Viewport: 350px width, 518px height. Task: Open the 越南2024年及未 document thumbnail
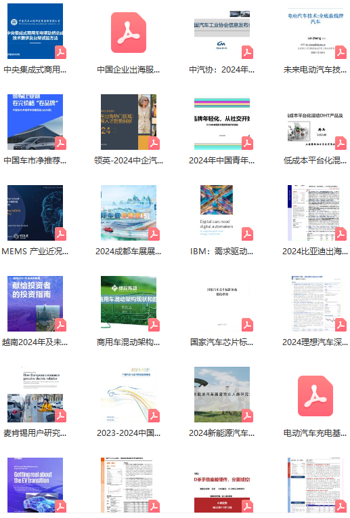coord(35,304)
